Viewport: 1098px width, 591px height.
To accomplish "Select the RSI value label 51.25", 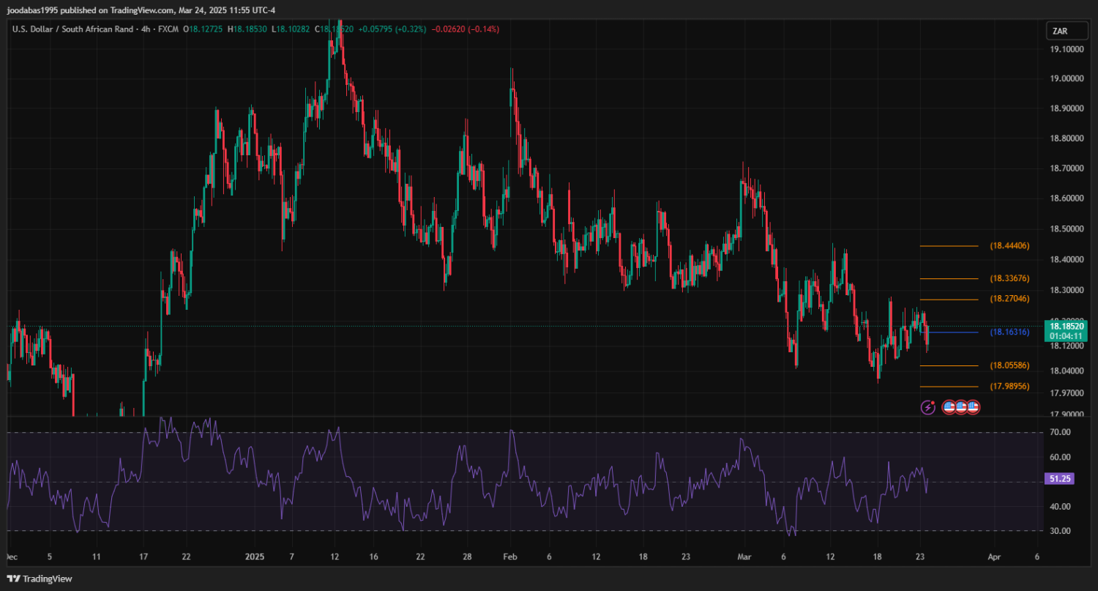I will [x=1060, y=478].
